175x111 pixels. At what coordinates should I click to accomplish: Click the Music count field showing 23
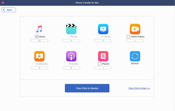click(39, 41)
